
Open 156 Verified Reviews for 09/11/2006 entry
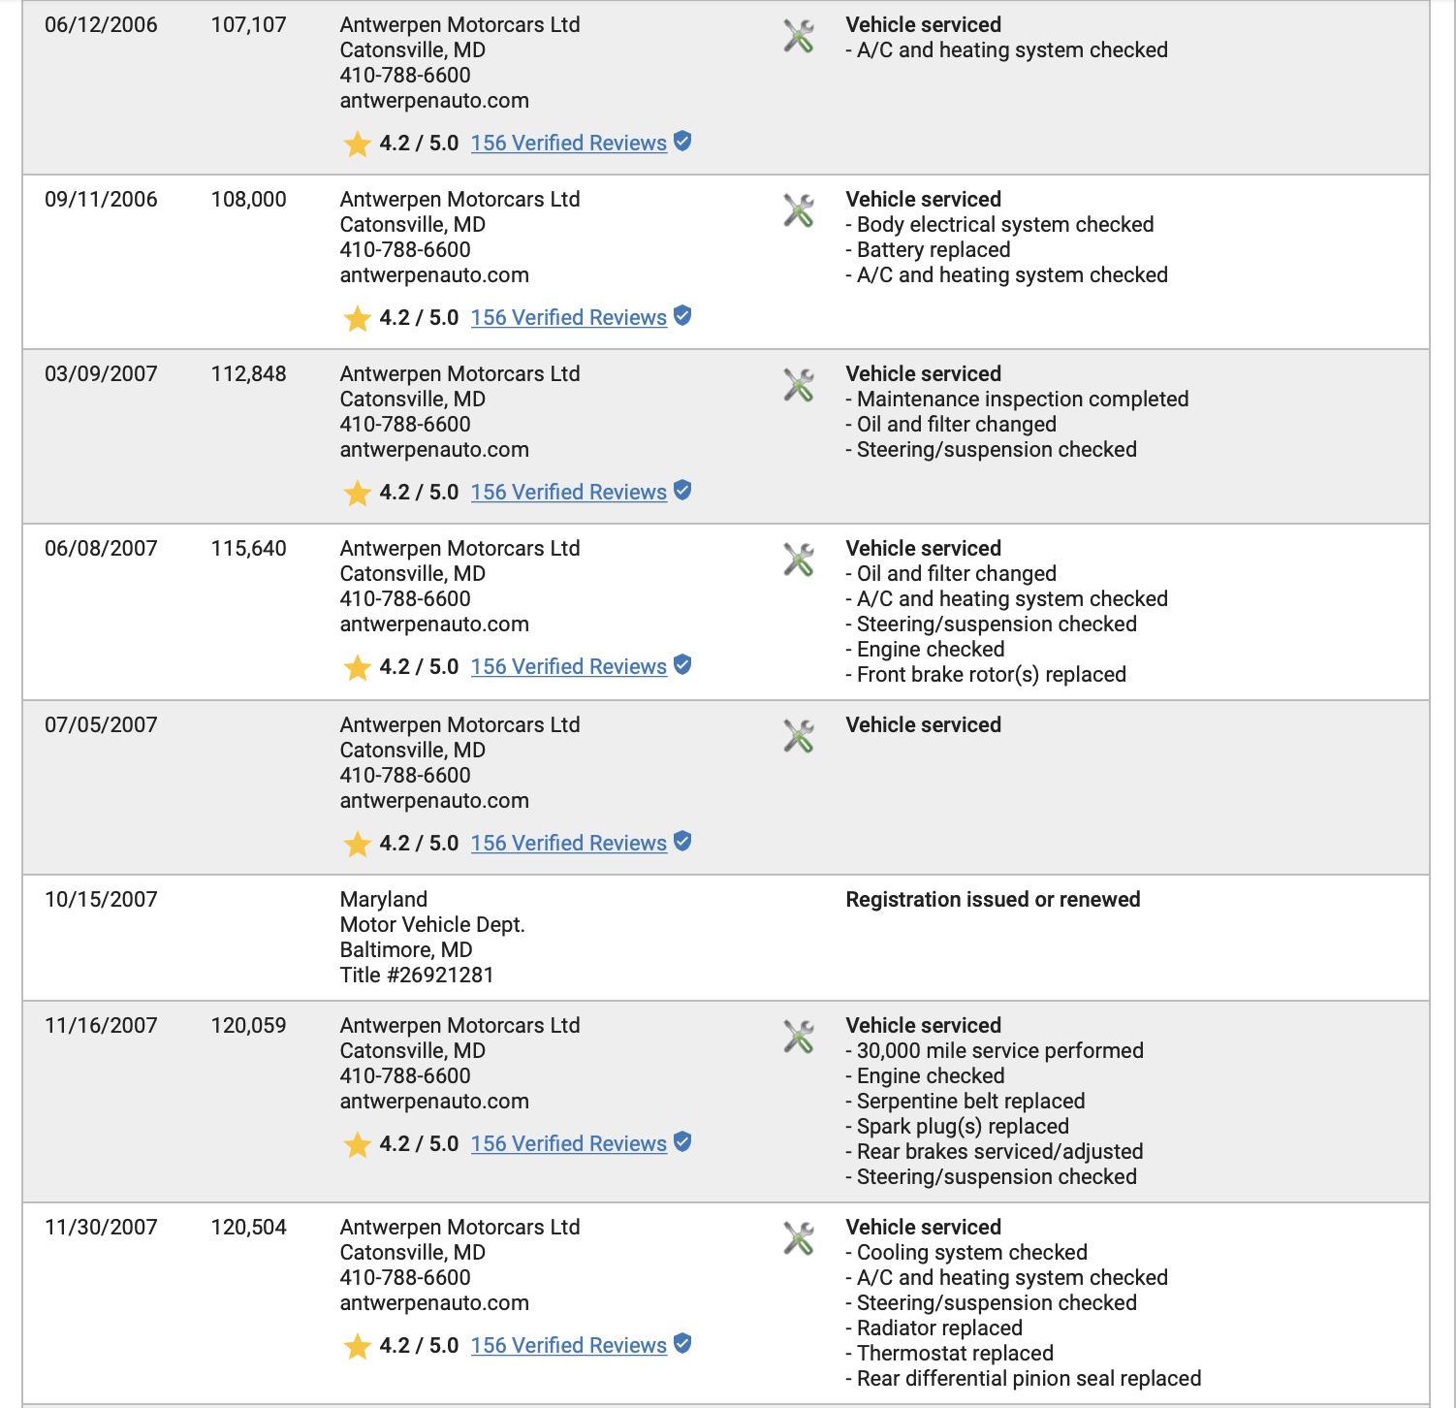pos(569,318)
